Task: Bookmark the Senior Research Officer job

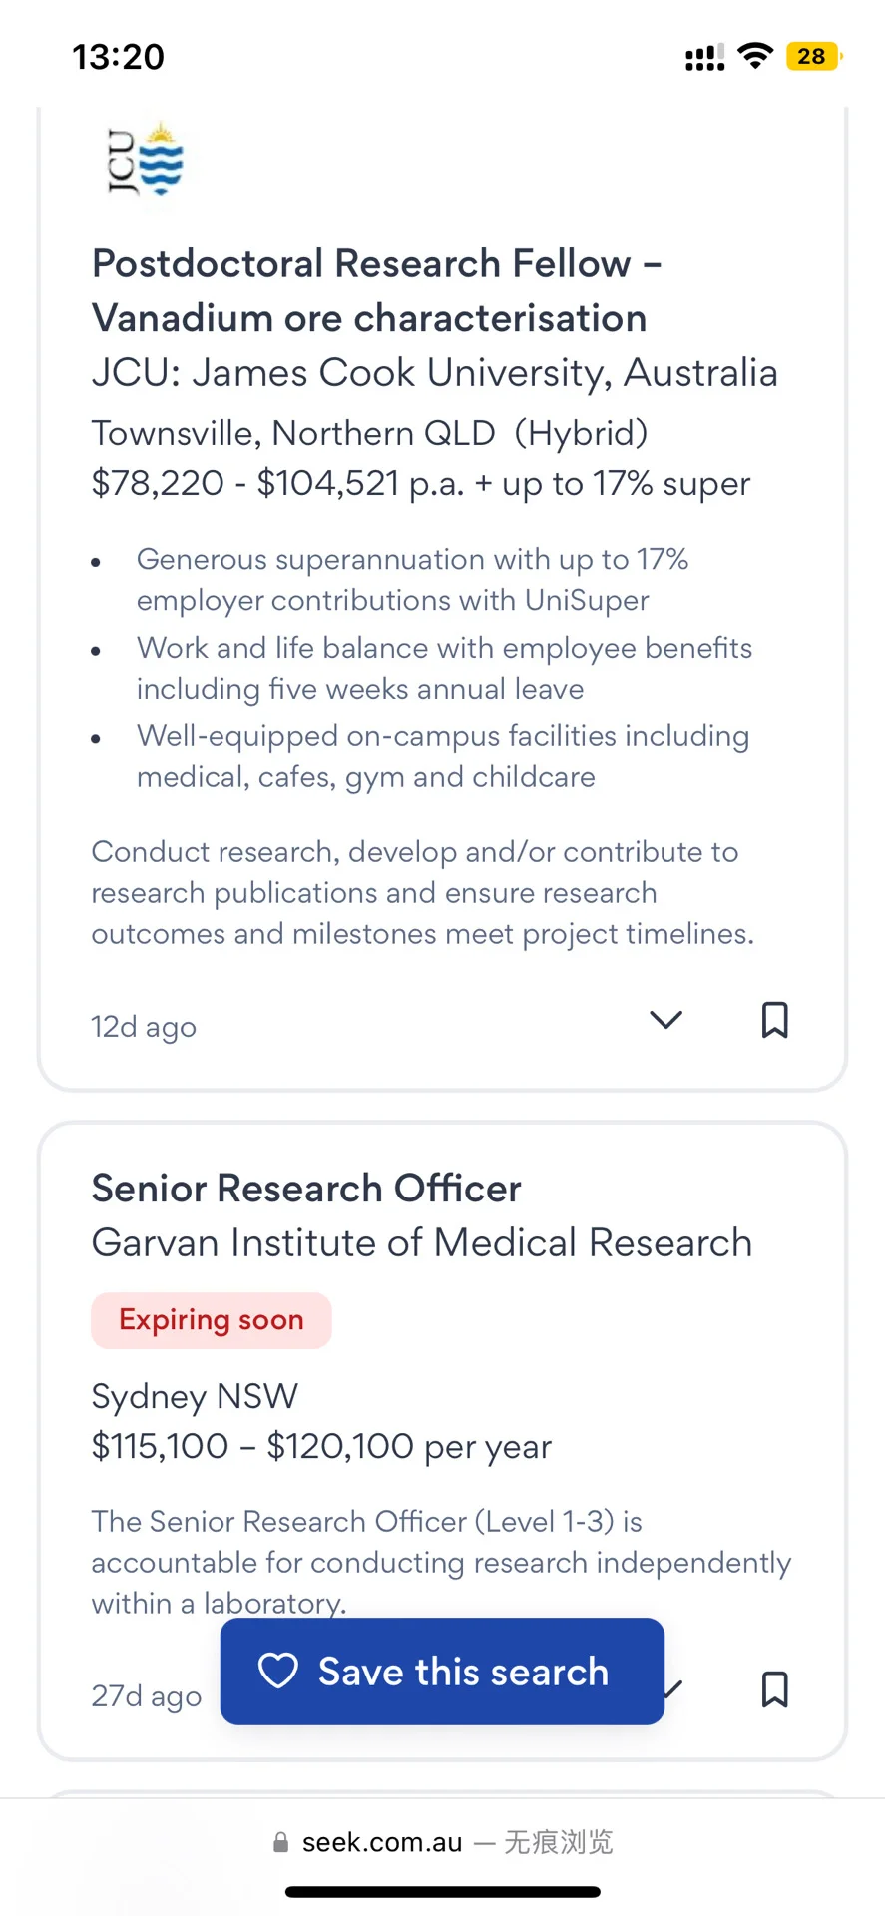Action: [x=775, y=1689]
